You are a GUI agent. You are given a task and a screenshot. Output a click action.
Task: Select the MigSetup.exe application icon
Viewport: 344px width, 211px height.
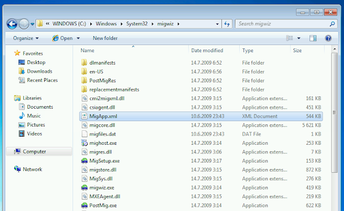84,161
